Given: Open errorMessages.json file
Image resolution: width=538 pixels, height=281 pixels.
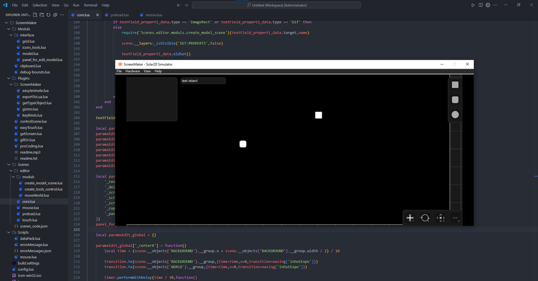Looking at the screenshot, I should point(34,251).
